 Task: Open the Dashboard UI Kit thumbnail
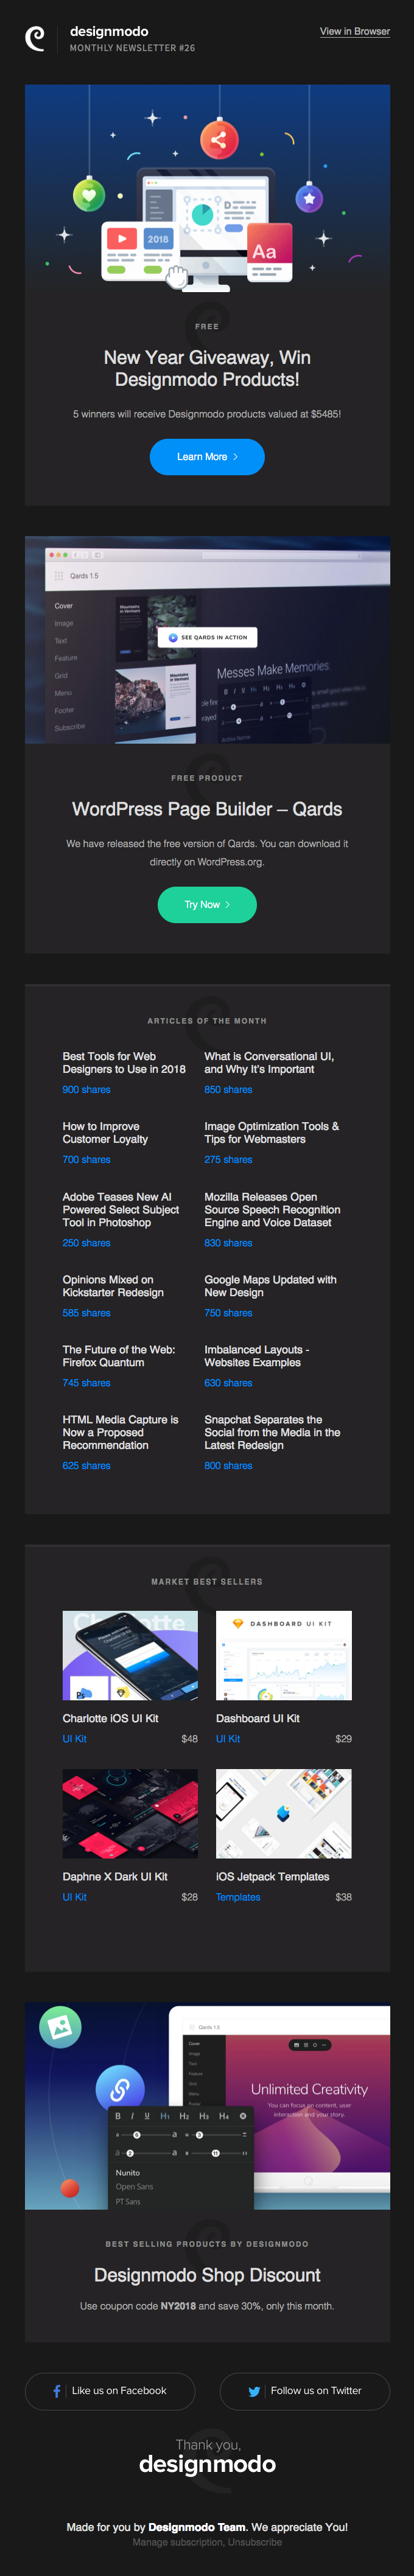[283, 1655]
